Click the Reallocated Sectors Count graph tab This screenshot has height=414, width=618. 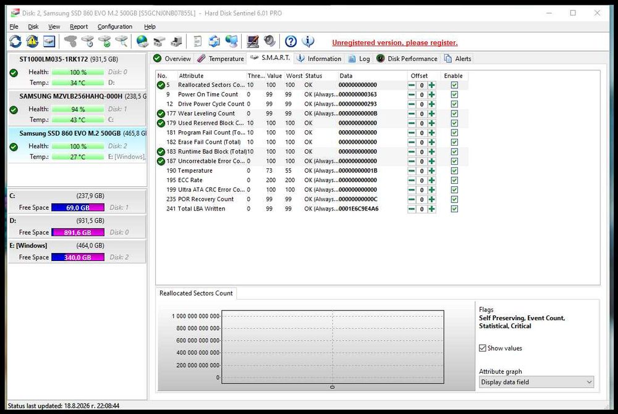(x=196, y=293)
